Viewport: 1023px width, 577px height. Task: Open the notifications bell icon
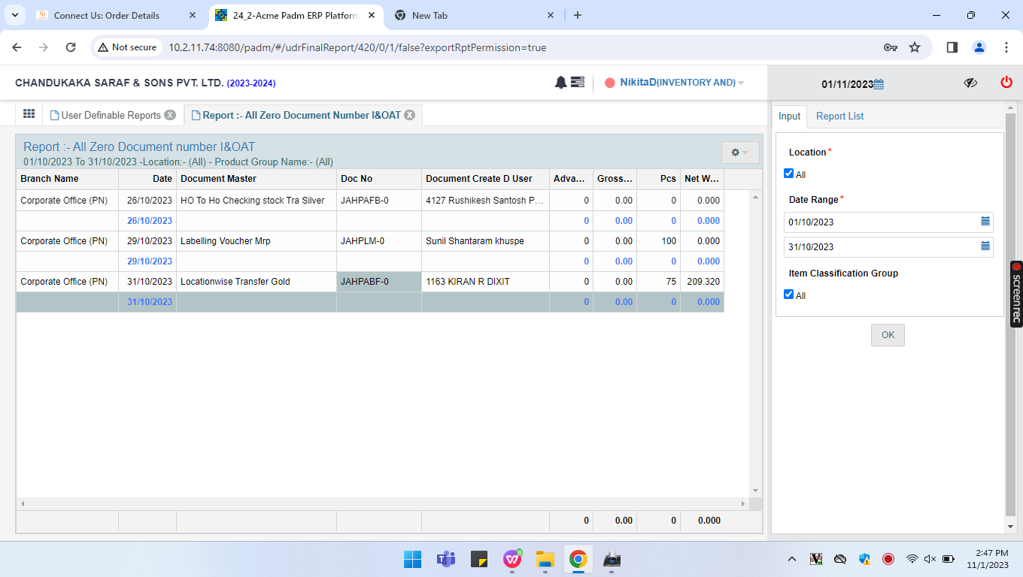coord(560,83)
